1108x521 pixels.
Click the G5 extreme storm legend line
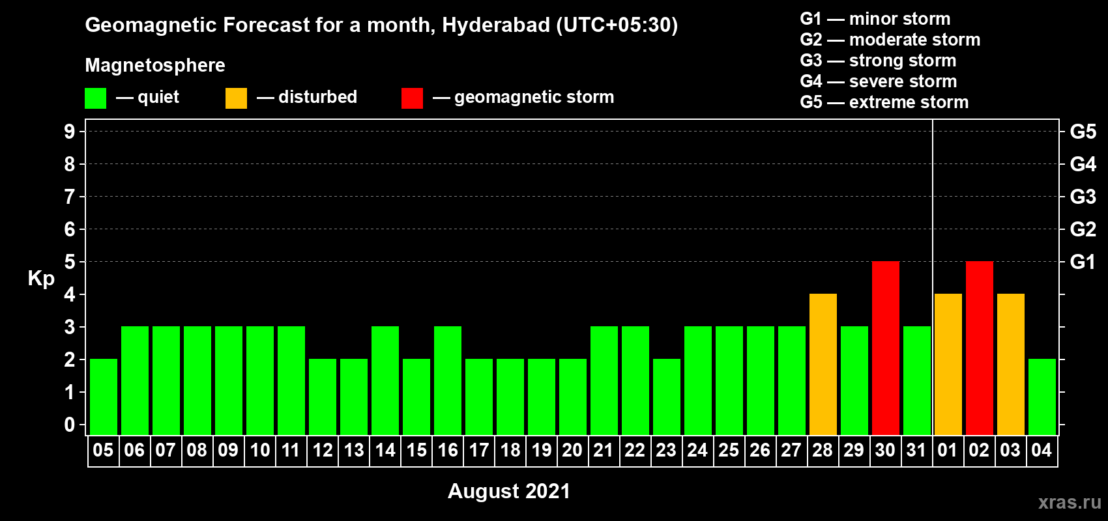click(x=884, y=102)
